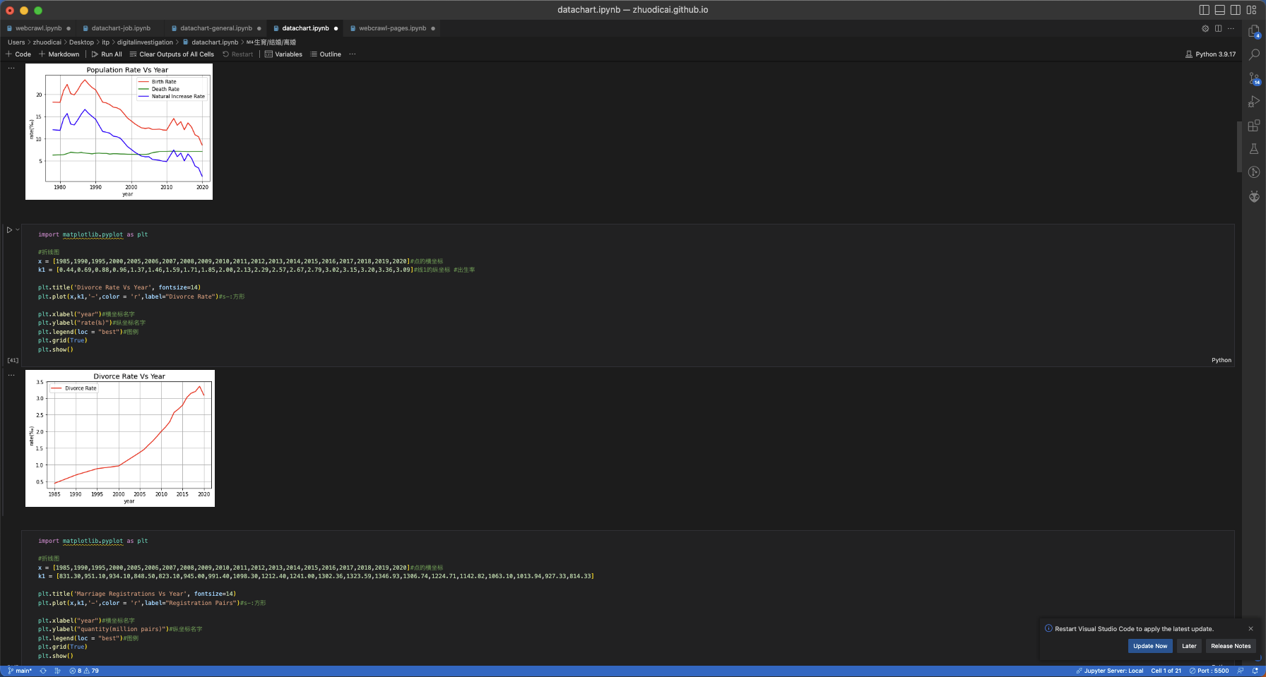Toggle the primary side bar layout button
1266x677 pixels.
pos(1205,10)
